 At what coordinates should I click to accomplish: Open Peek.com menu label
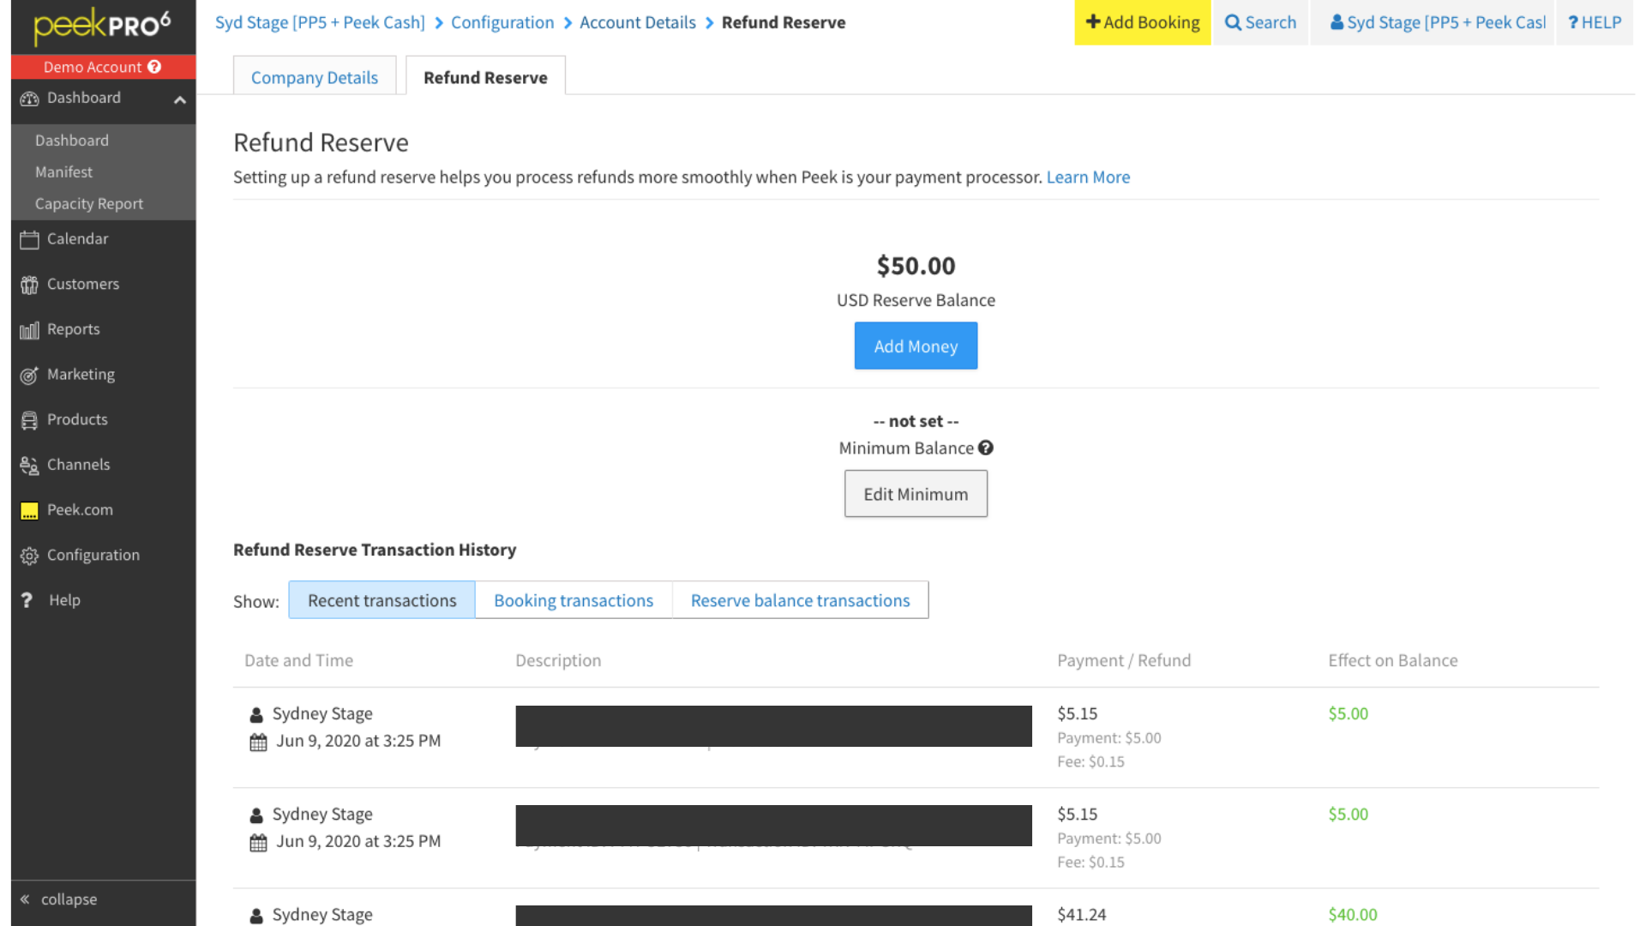pos(80,509)
